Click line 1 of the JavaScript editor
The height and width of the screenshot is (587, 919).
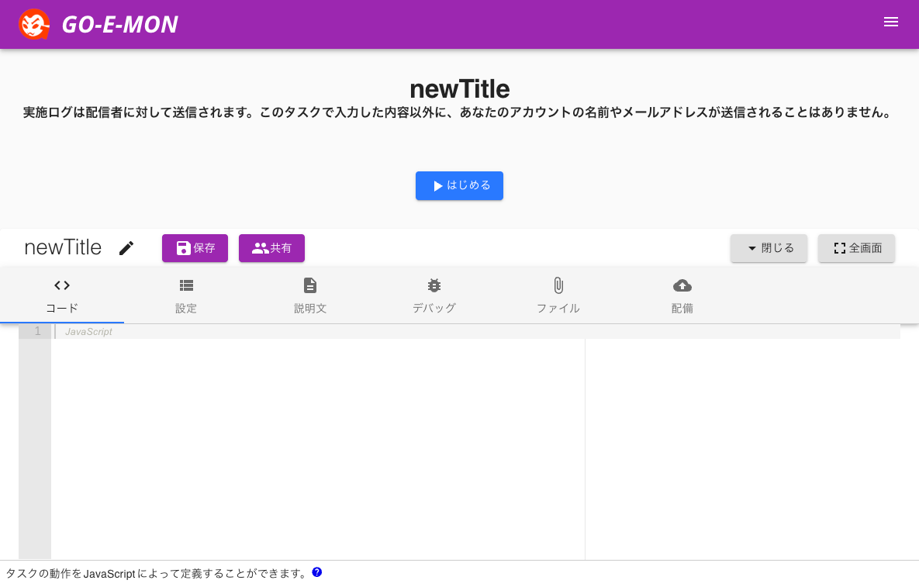click(233, 331)
